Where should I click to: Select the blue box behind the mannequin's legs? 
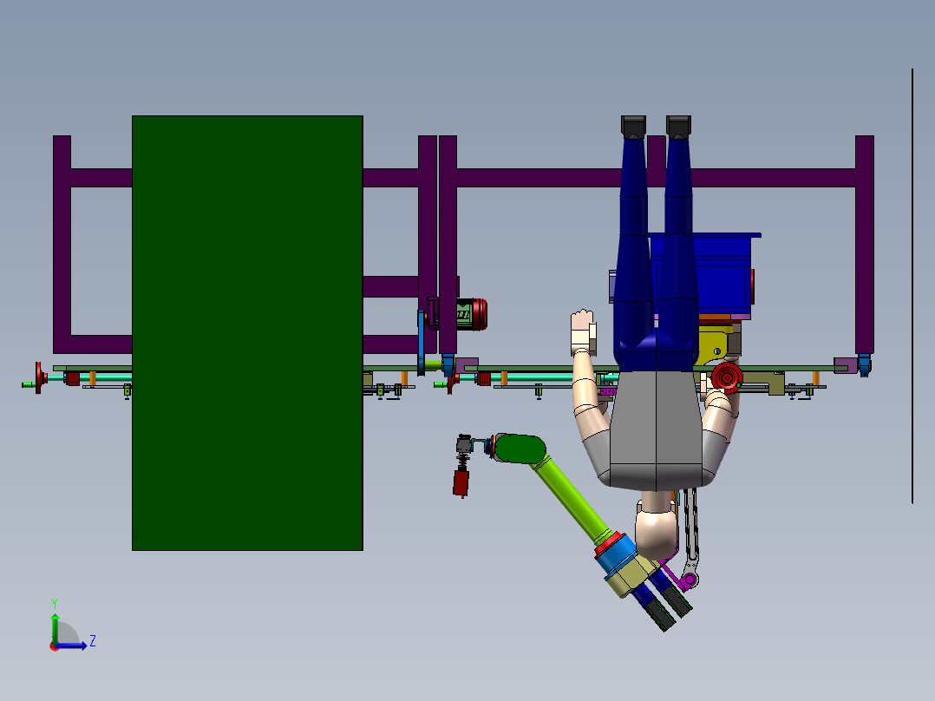pyautogui.click(x=722, y=274)
